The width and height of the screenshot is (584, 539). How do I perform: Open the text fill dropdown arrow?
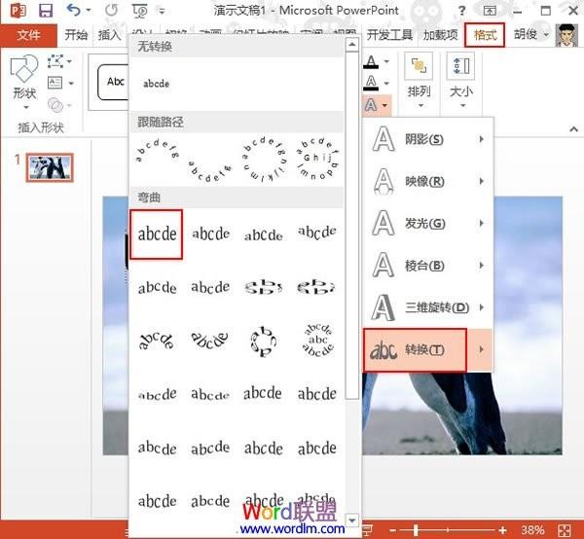point(386,61)
